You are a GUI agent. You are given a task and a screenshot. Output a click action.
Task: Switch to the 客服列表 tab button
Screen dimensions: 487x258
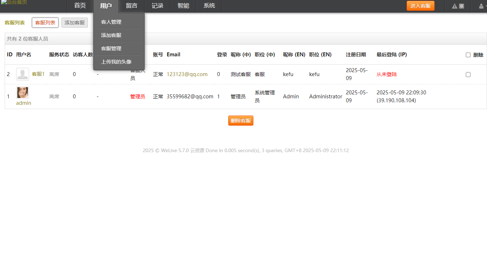click(45, 23)
